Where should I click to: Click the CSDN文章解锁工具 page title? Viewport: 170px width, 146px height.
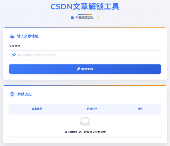click(85, 7)
